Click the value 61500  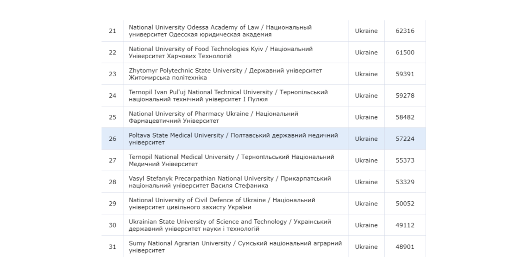coord(405,52)
